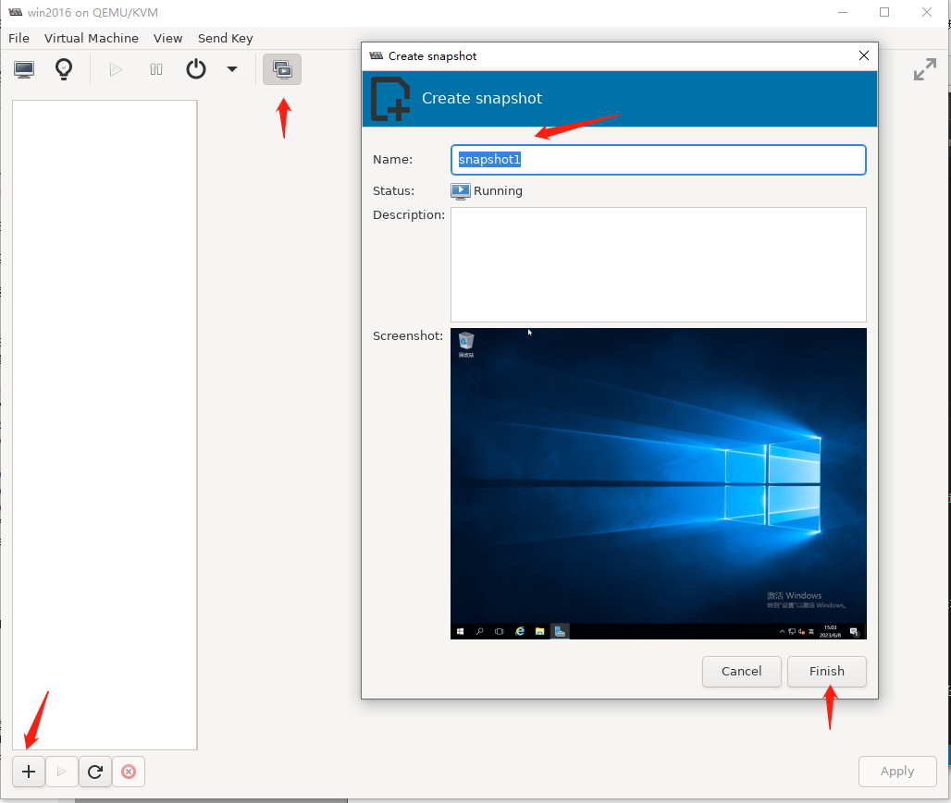
Task: Click the graphical console monitor icon
Action: [24, 69]
